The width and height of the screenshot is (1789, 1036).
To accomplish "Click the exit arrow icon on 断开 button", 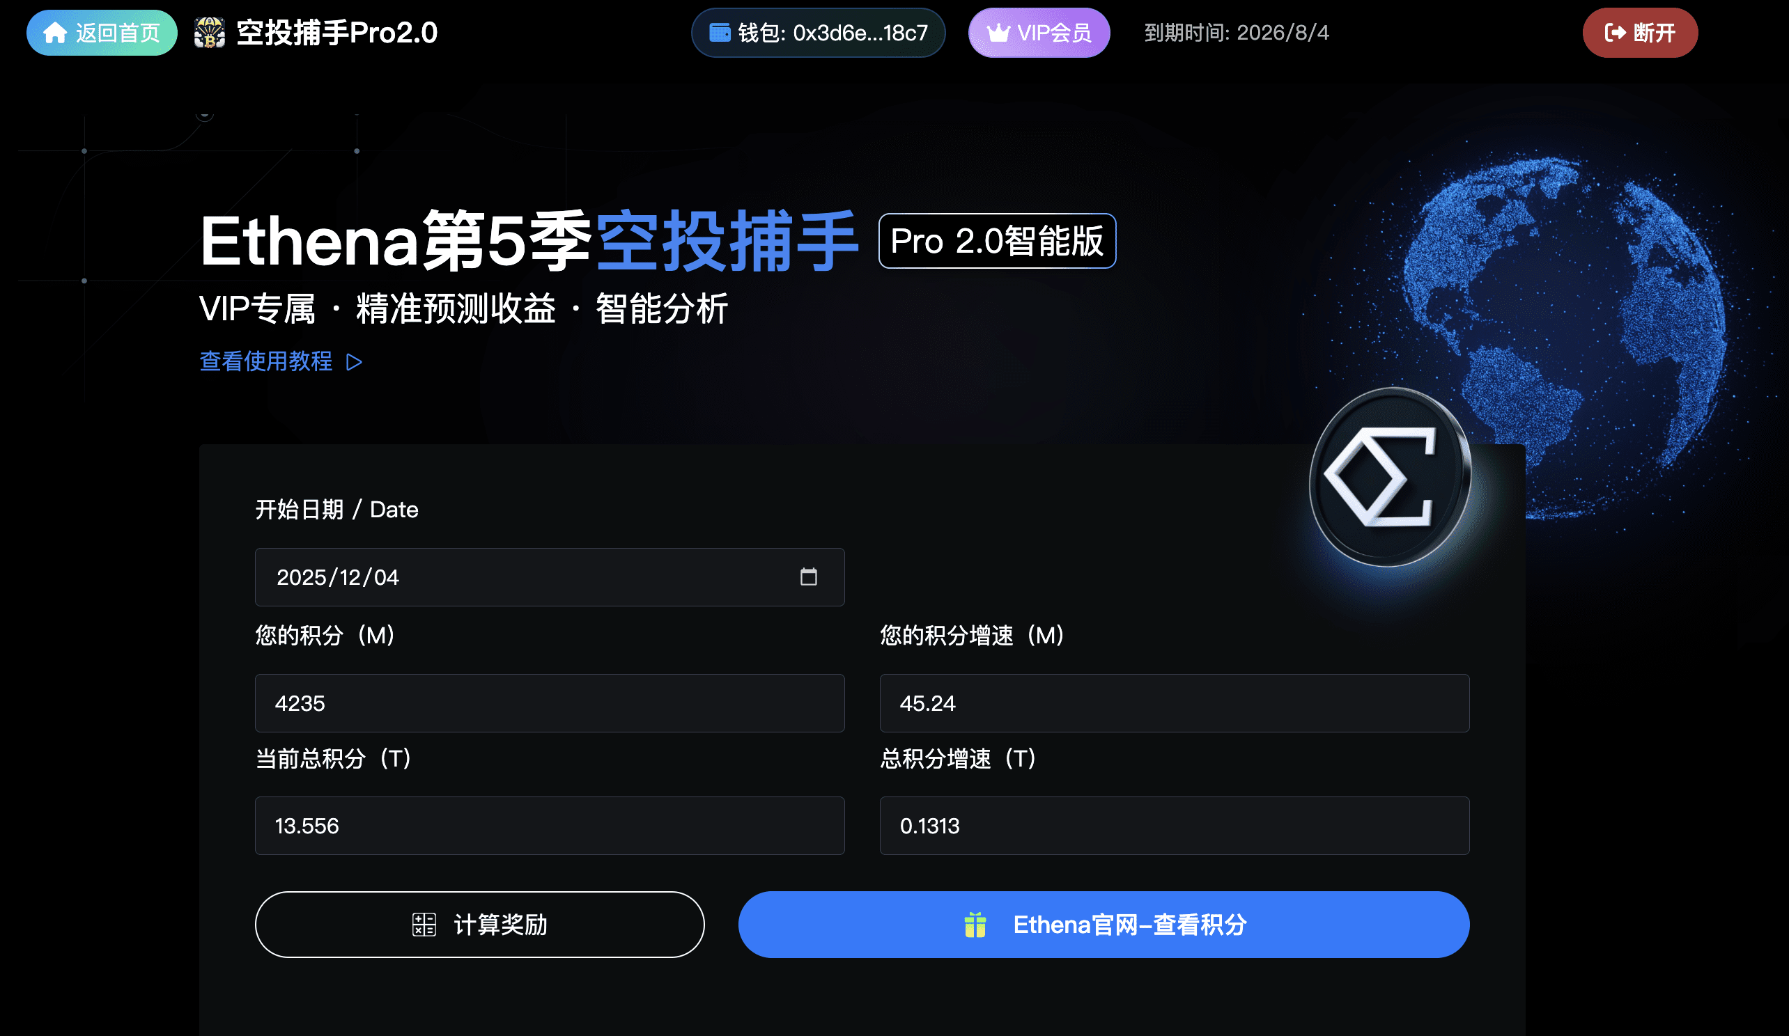I will (1615, 33).
